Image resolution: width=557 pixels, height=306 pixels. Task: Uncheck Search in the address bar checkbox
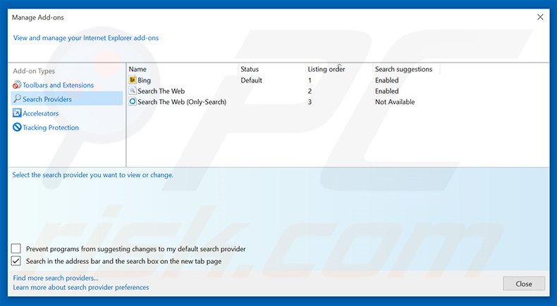coord(16,261)
